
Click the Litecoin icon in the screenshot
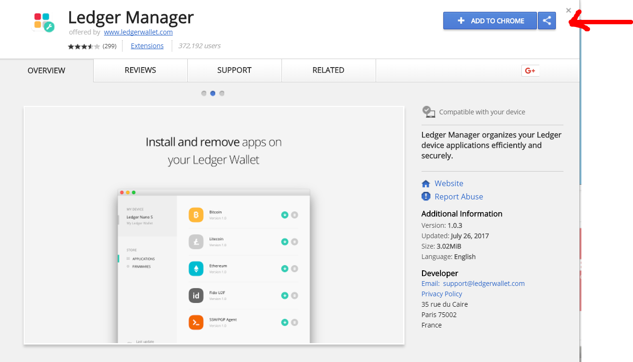[x=196, y=241]
